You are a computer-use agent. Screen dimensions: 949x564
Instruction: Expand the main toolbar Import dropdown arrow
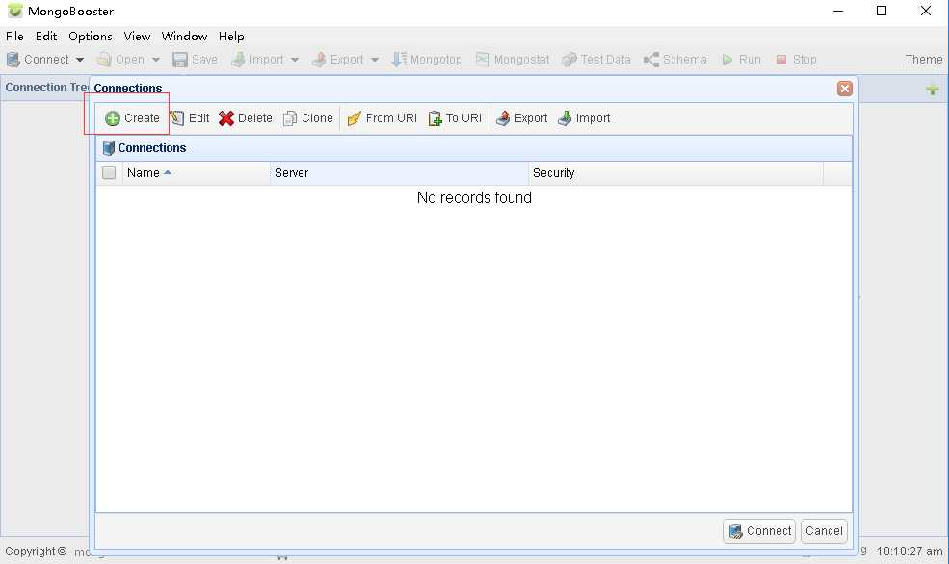click(x=295, y=60)
